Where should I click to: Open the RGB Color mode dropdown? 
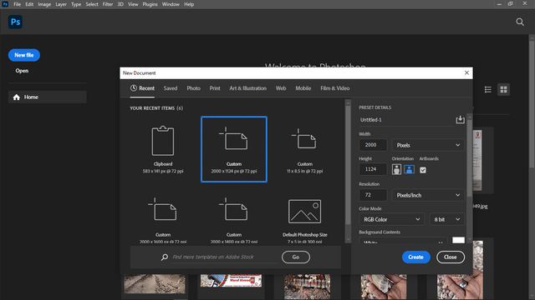point(392,220)
